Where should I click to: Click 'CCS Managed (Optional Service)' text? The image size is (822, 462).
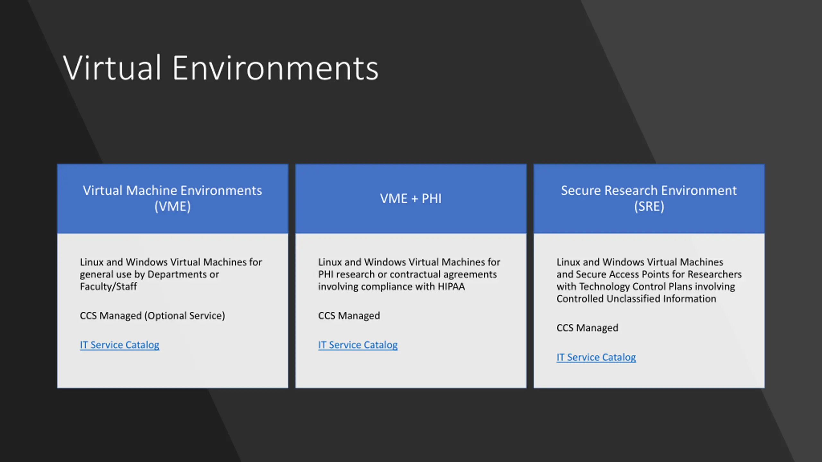(152, 316)
